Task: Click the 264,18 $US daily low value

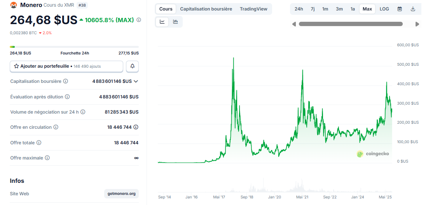Action: (21, 53)
